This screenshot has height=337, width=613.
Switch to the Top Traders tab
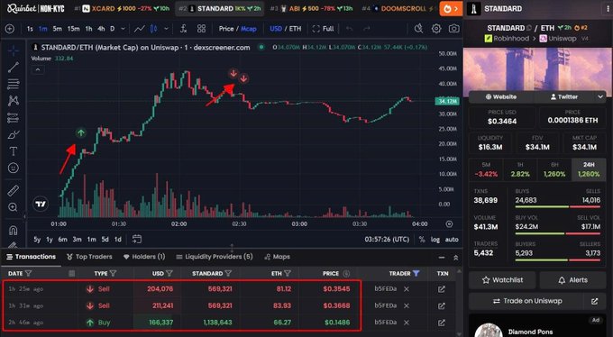[89, 257]
